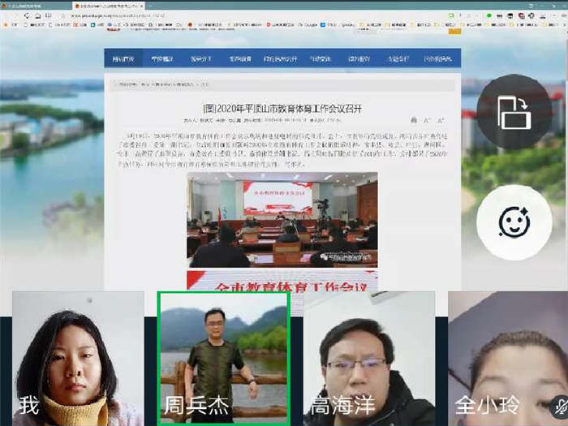
Task: Click the red 全市教育体育工作会议 banner image
Action: click(x=282, y=281)
